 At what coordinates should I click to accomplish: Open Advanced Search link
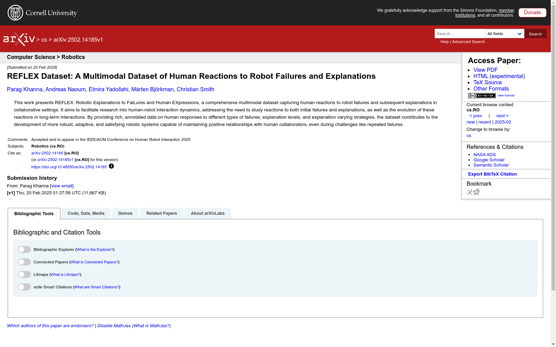[x=468, y=42]
